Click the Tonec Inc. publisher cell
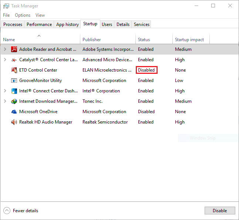 [x=92, y=101]
